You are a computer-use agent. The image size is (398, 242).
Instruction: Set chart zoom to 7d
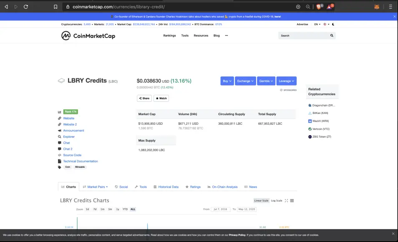pyautogui.click(x=95, y=209)
